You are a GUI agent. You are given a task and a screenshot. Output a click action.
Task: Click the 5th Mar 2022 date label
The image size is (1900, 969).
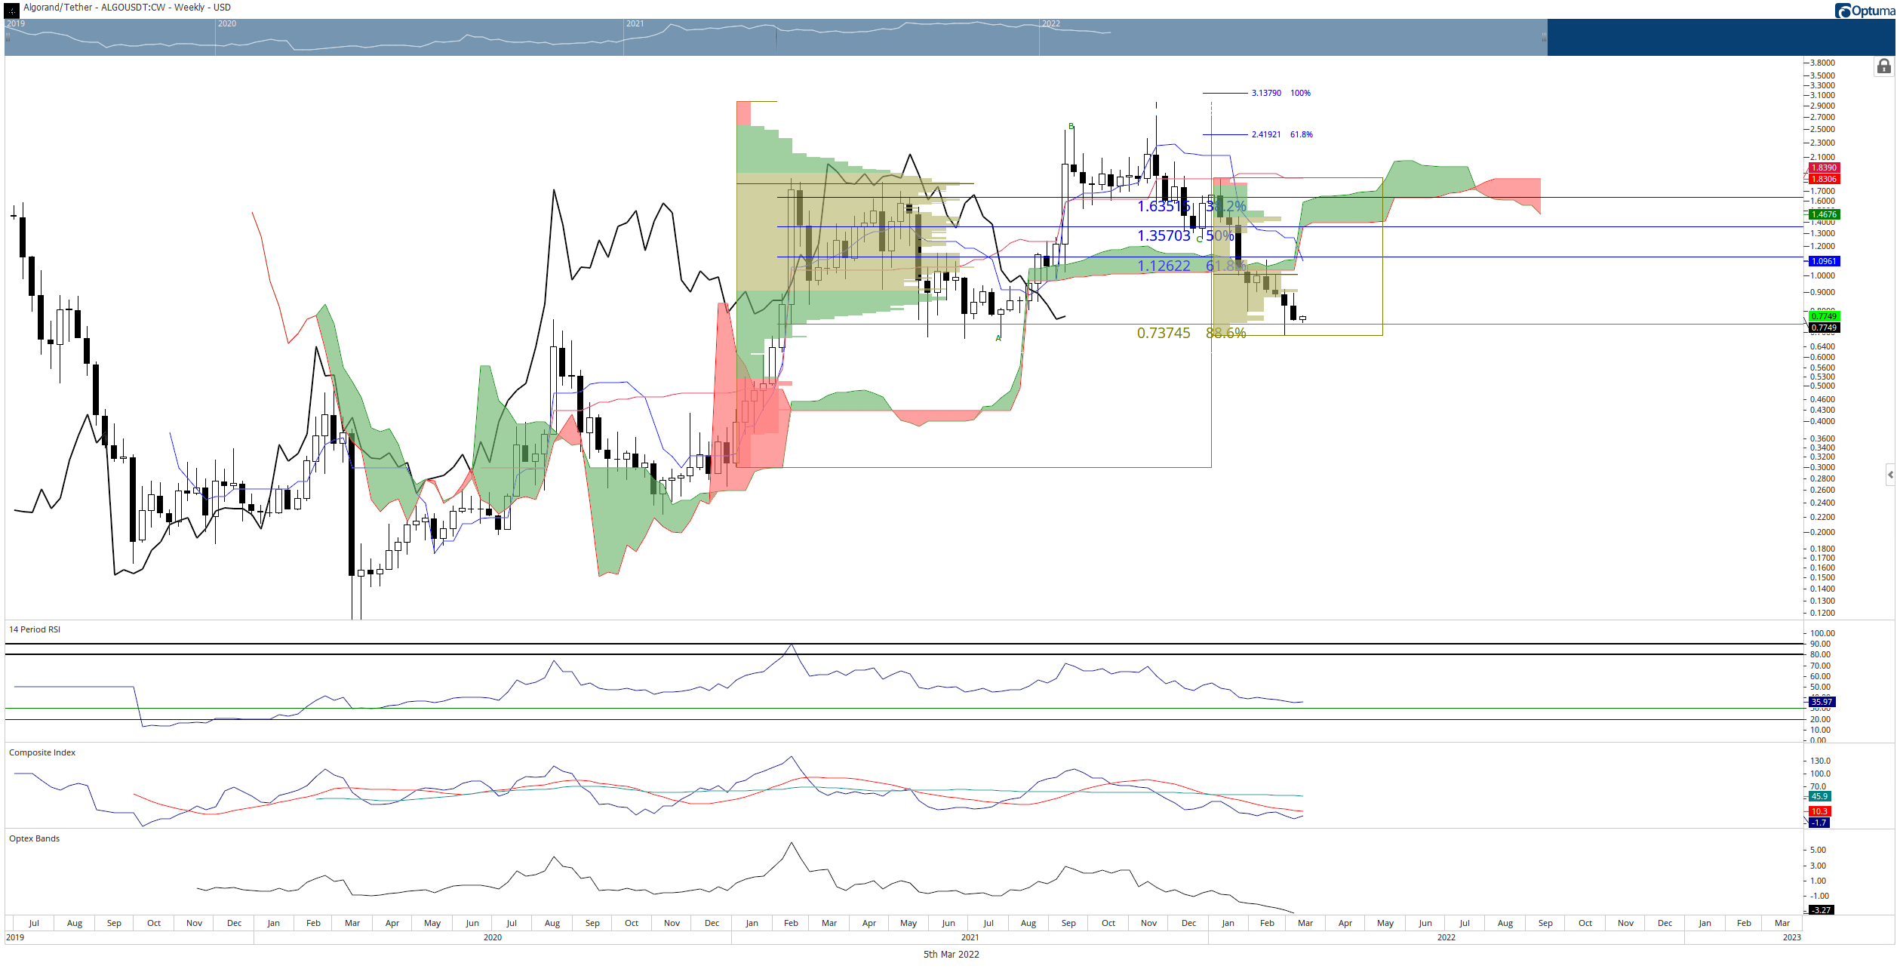[x=951, y=954]
